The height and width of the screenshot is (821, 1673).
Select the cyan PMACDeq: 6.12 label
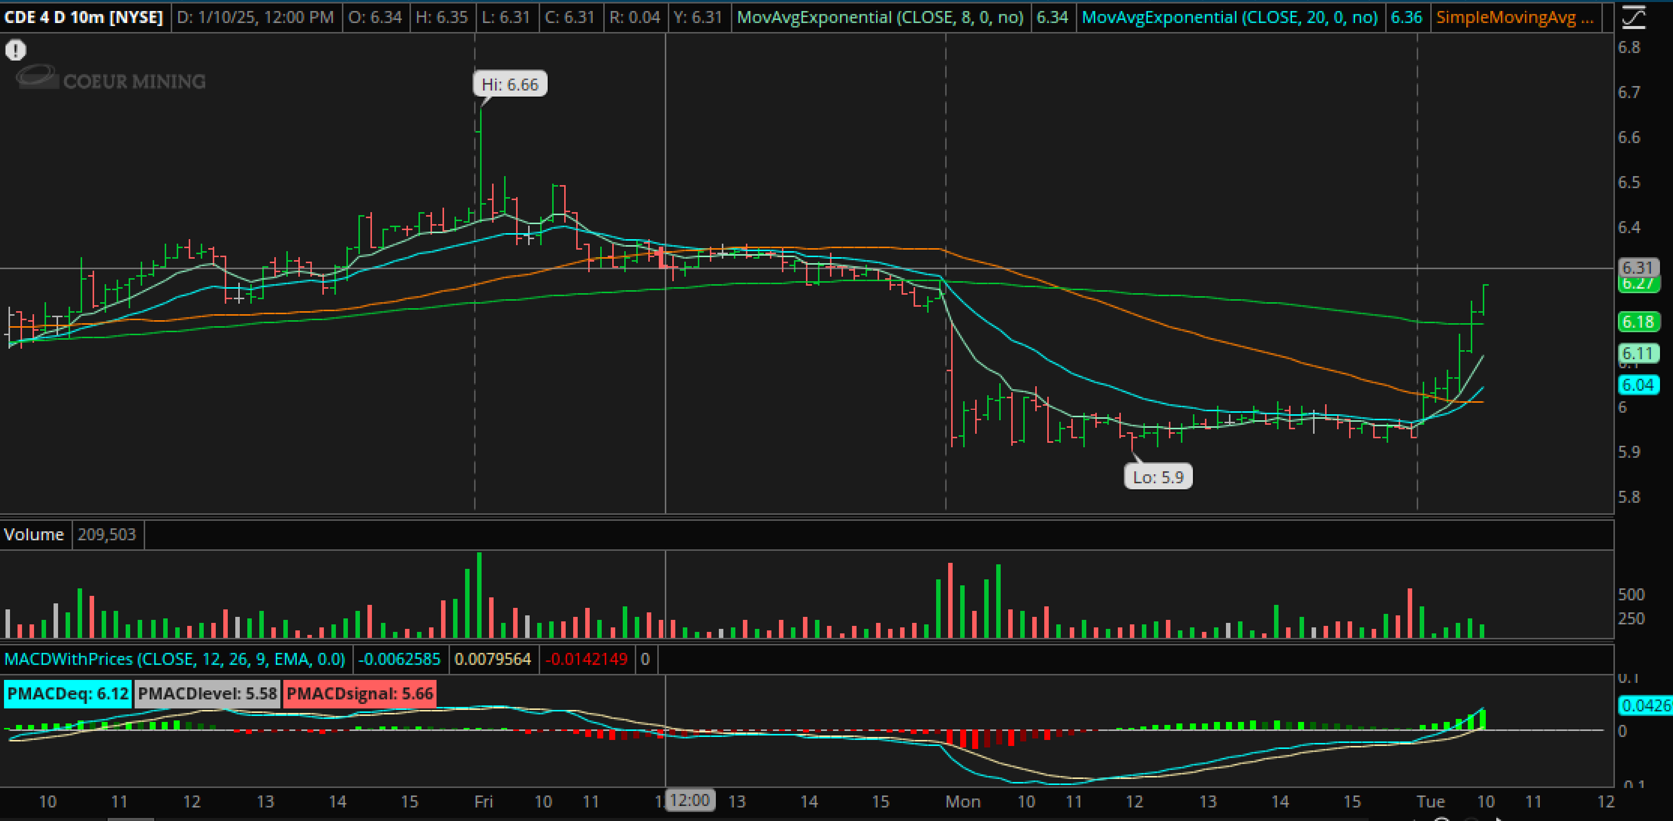[x=68, y=693]
